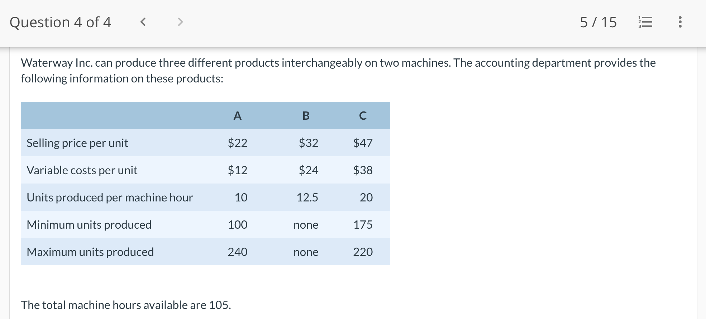The image size is (706, 319).
Task: Tap the previous-question arrow icon
Action: 143,22
